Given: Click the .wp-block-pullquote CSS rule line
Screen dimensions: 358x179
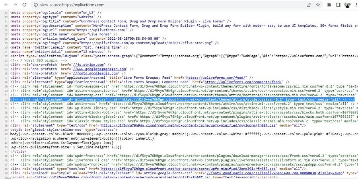Looking at the screenshot, I should click(66, 147).
